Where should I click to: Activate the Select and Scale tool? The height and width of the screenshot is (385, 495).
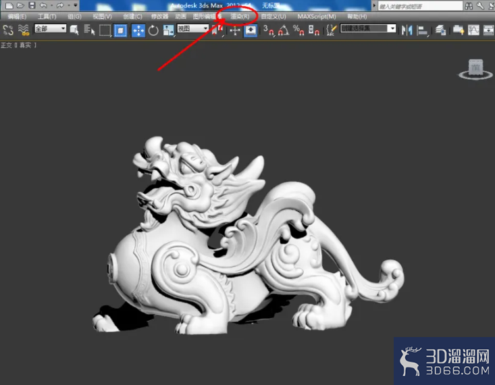pyautogui.click(x=168, y=30)
